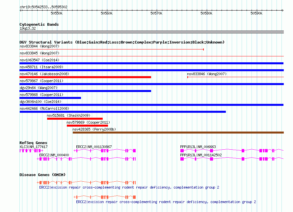
Task: Click nsv458711 (Itsara2009) label
Action: (x=41, y=67)
